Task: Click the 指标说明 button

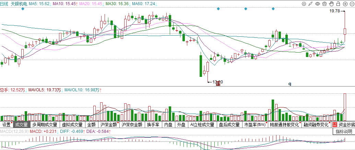Action: pyautogui.click(x=344, y=131)
